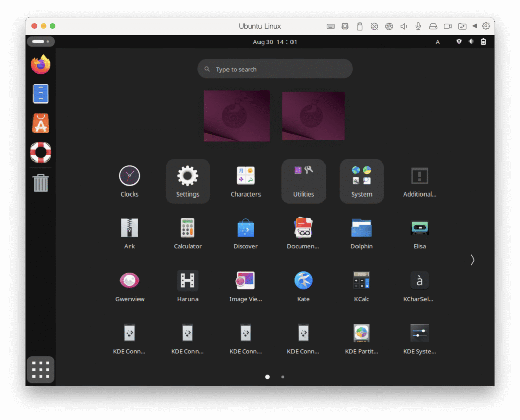Toggle the VM microphone icon

tap(418, 26)
